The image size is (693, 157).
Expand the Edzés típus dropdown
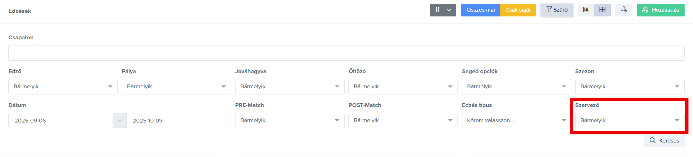(516, 121)
